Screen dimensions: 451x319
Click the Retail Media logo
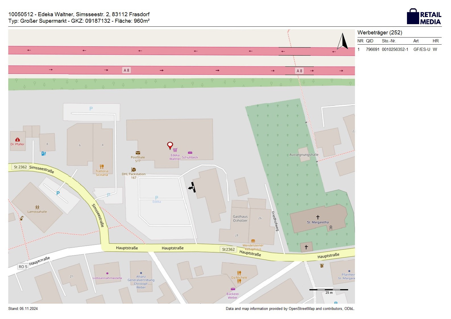pyautogui.click(x=424, y=17)
